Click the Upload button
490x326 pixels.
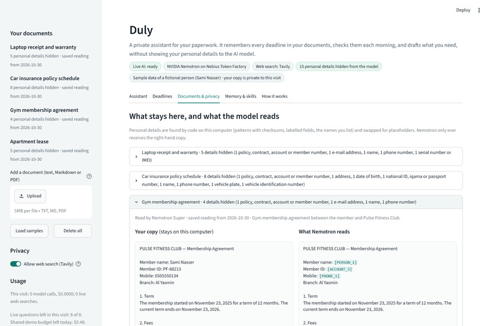point(30,196)
